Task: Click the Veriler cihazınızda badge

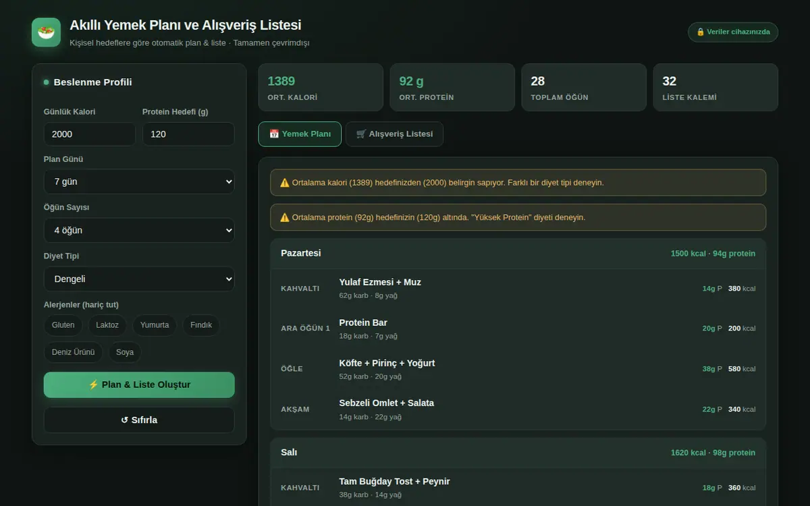Action: (x=733, y=32)
